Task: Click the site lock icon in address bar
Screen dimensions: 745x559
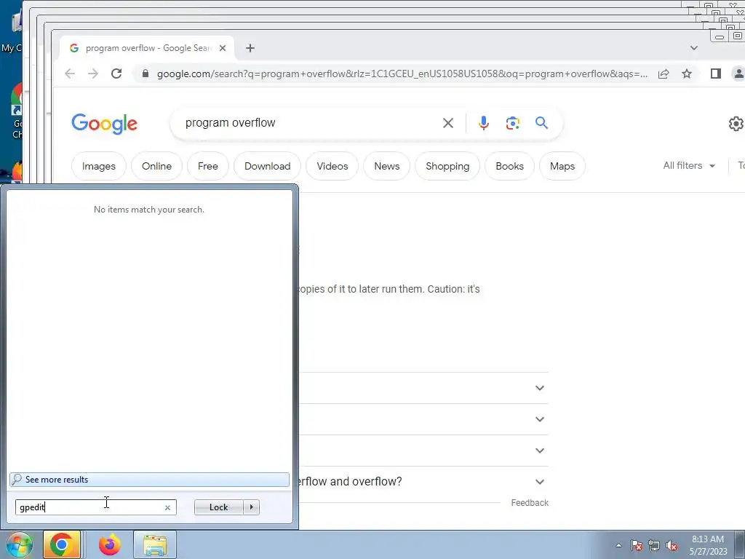Action: [x=146, y=74]
